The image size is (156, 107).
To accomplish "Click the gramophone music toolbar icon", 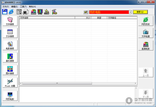I will (x=47, y=12).
